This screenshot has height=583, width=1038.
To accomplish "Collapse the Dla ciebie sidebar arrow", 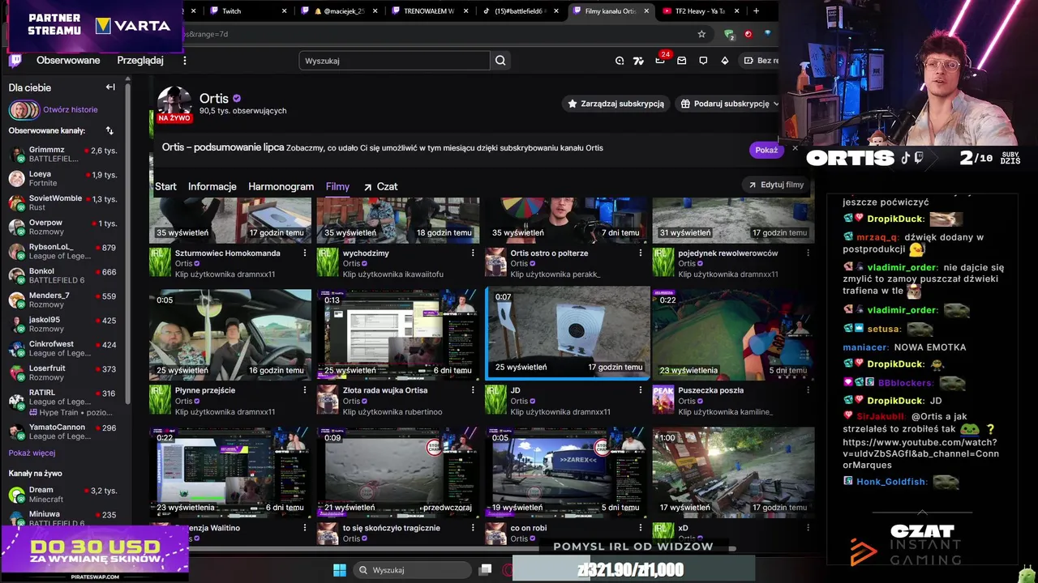I will (110, 87).
